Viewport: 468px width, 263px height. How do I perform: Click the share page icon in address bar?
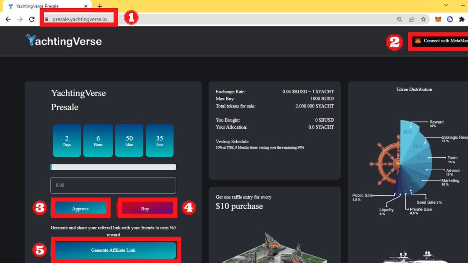coord(411,19)
